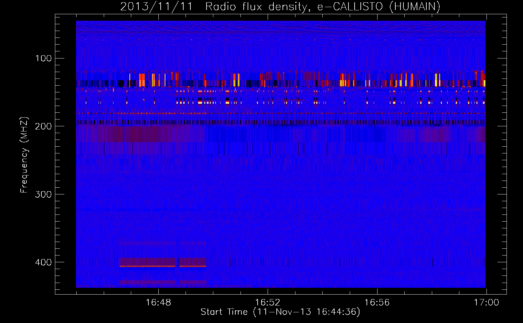This screenshot has height=323, width=523.
Task: Click the 200 MHz frequency axis label
Action: pos(43,126)
